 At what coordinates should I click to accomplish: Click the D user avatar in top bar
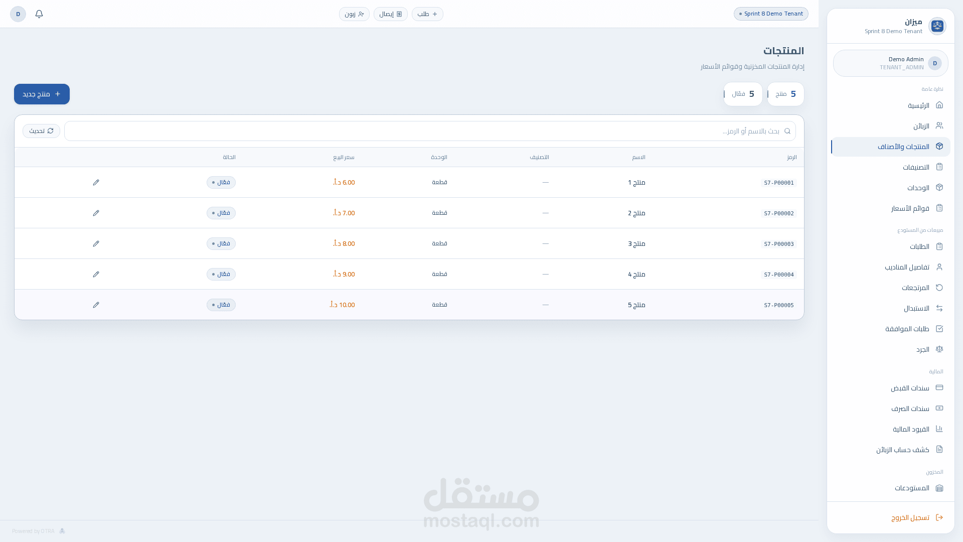click(x=18, y=14)
